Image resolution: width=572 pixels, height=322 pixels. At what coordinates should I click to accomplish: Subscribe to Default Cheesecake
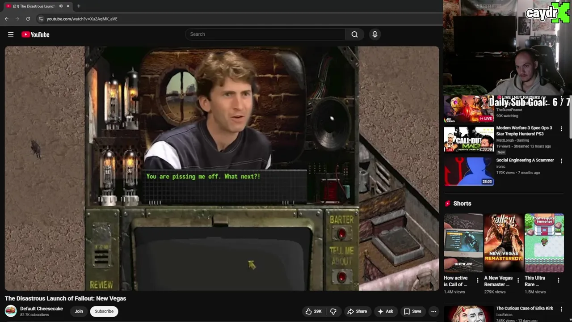point(104,311)
